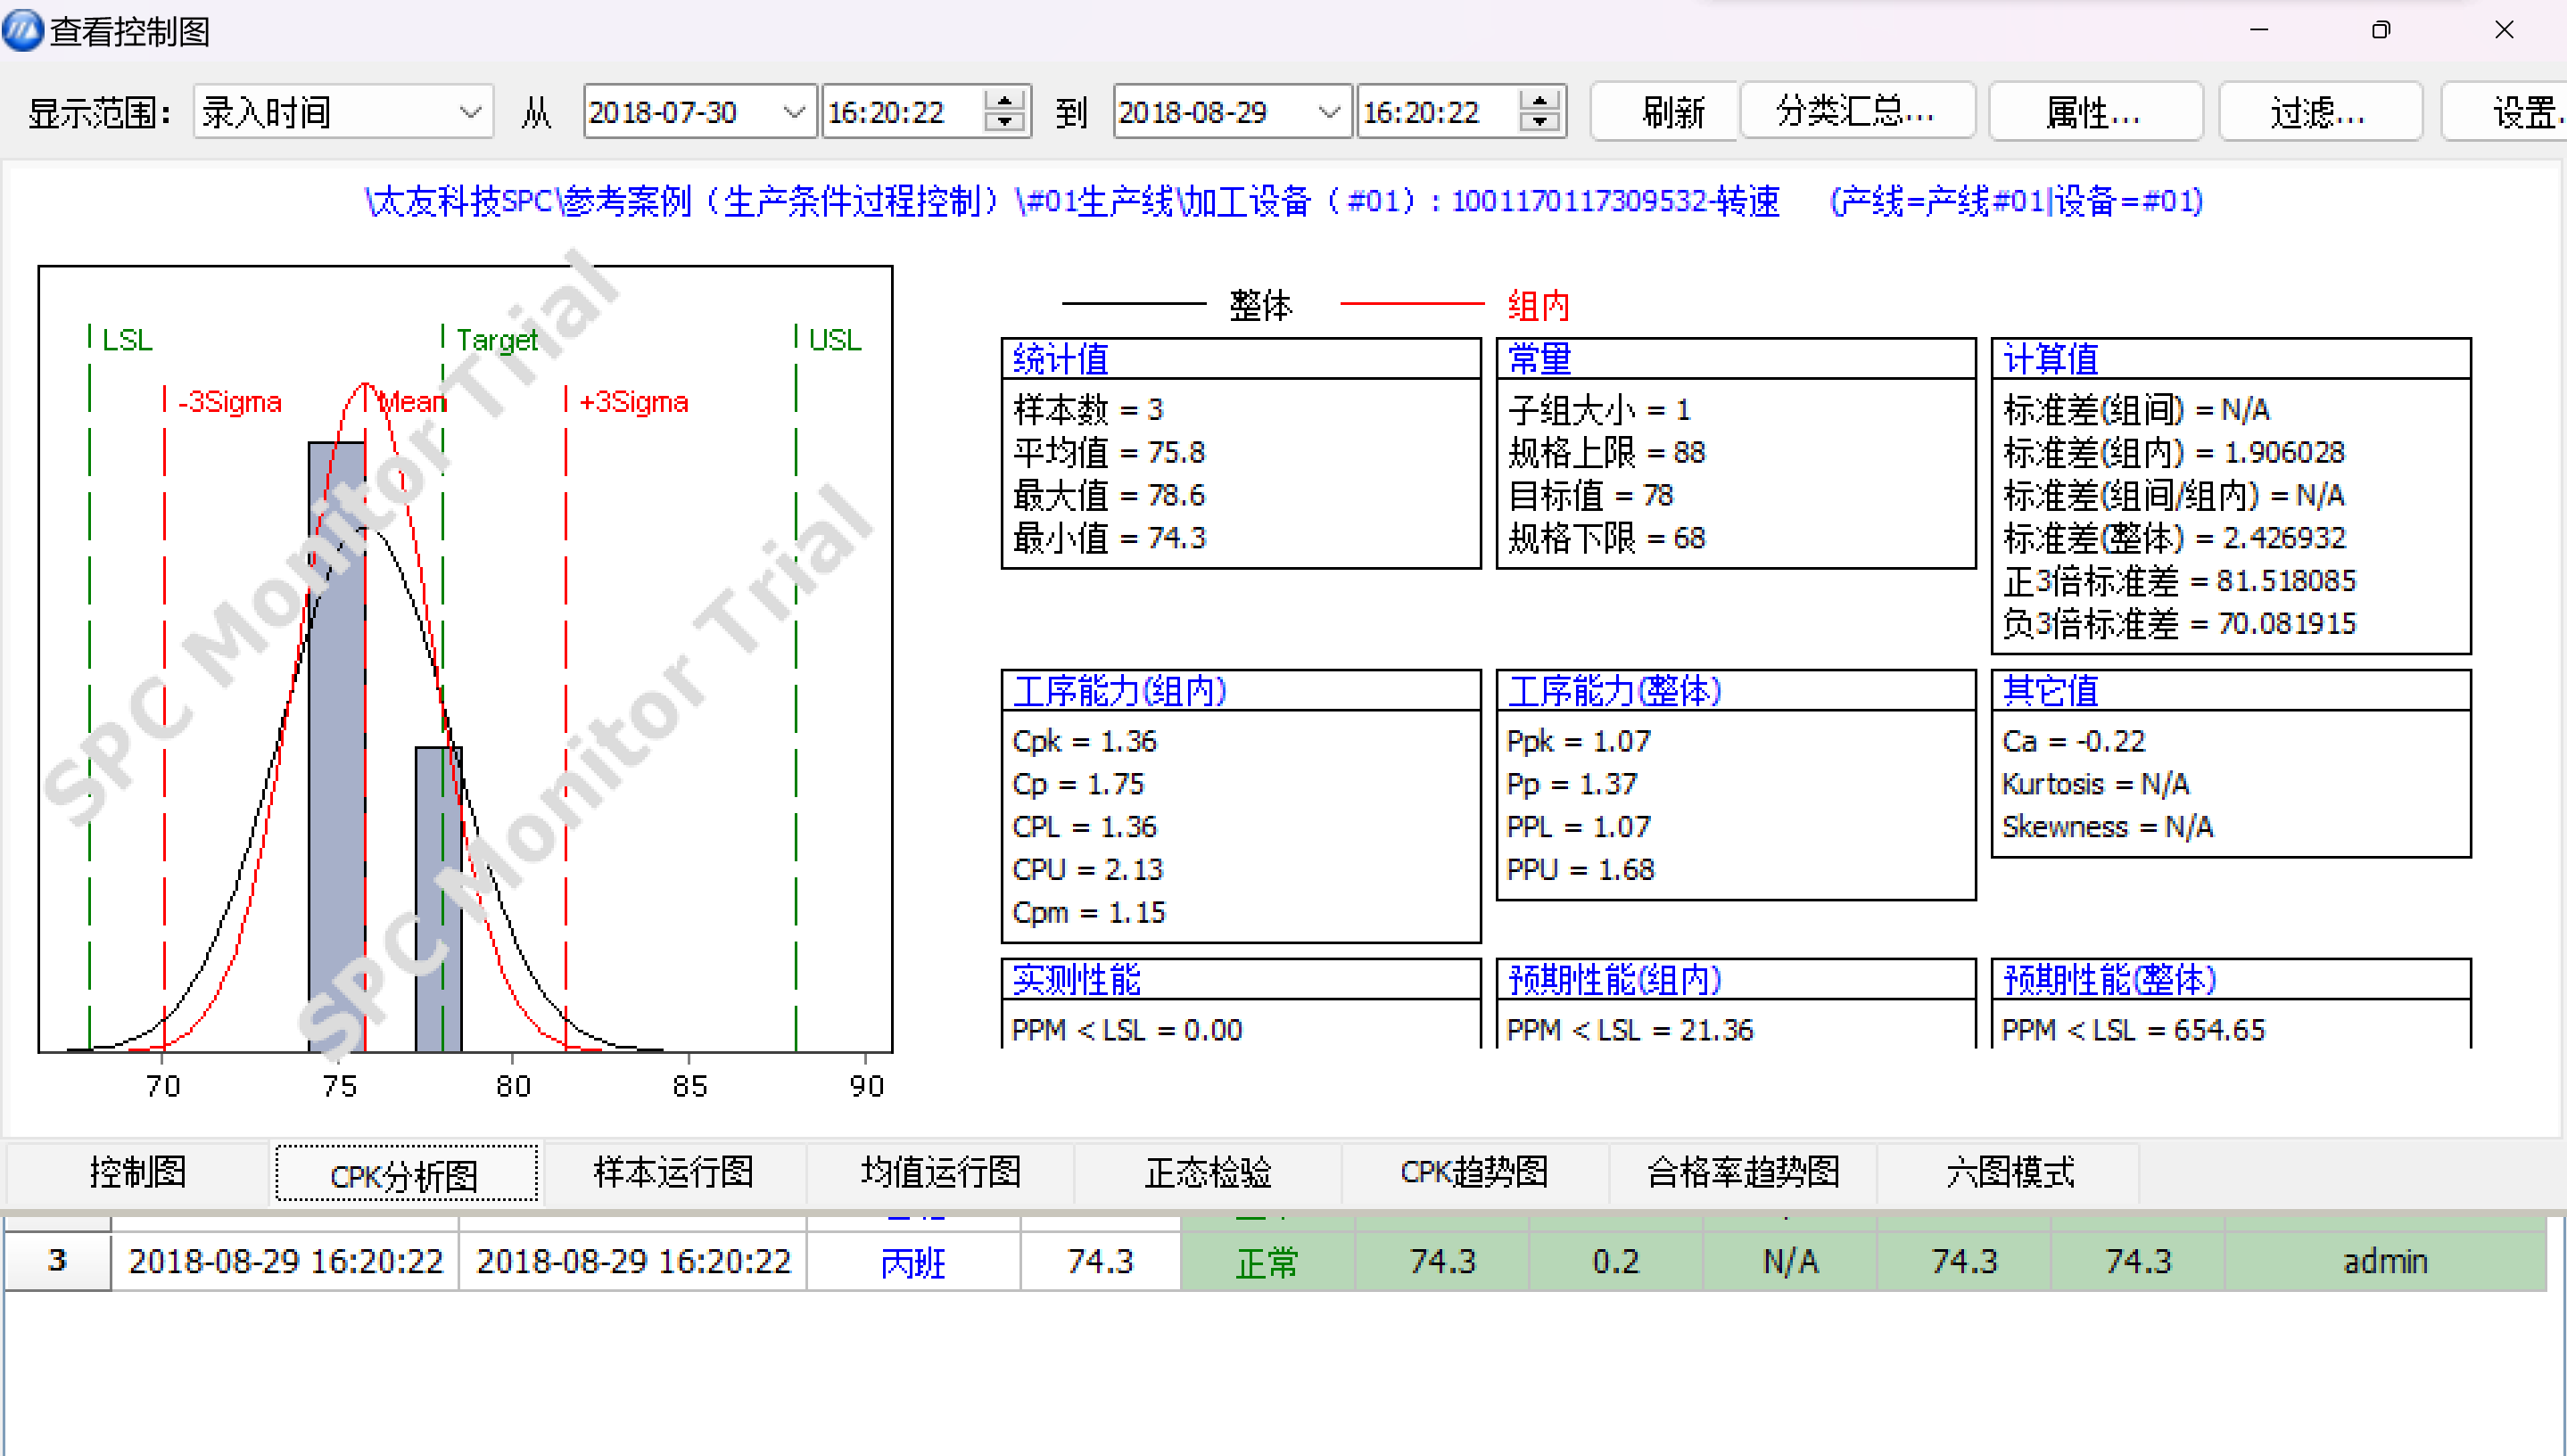2567x1456 pixels.
Task: Click the app logo icon in title bar
Action: [x=22, y=30]
